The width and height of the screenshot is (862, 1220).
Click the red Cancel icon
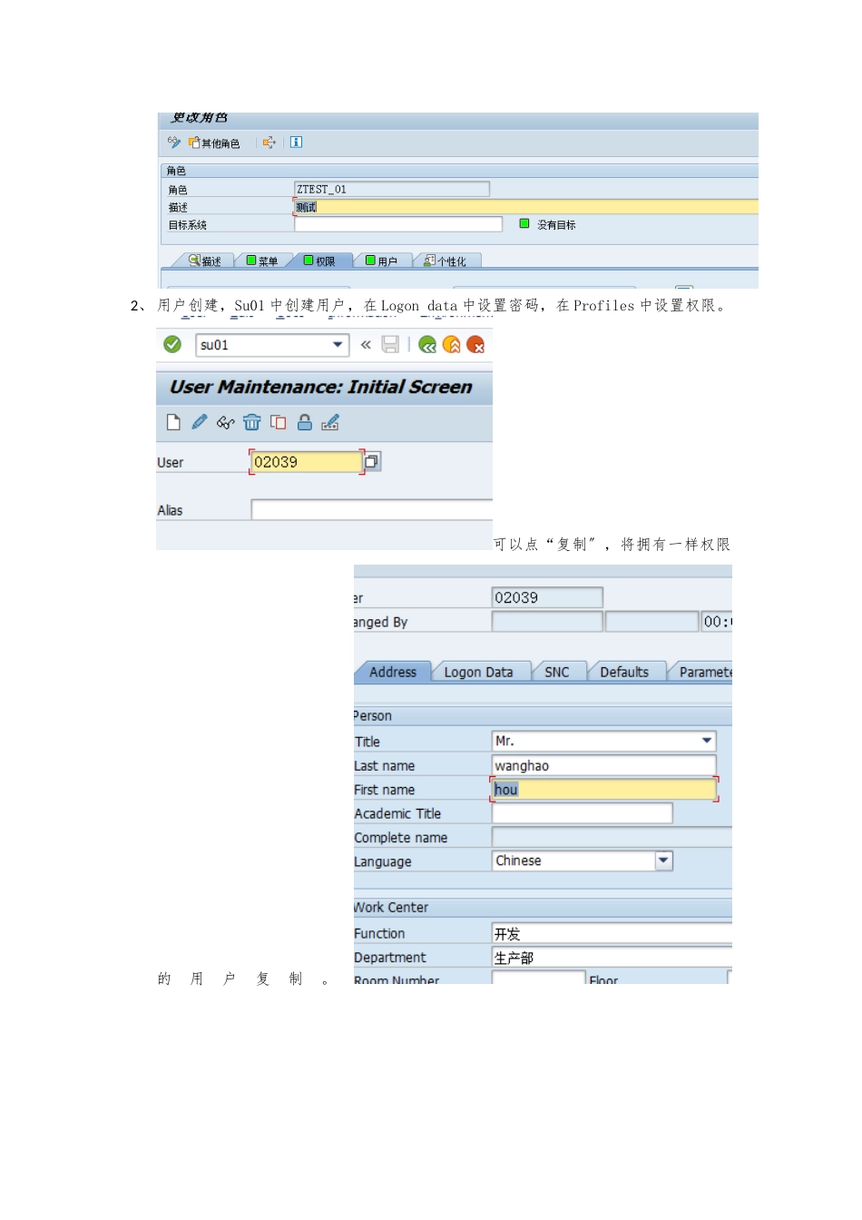click(x=475, y=345)
